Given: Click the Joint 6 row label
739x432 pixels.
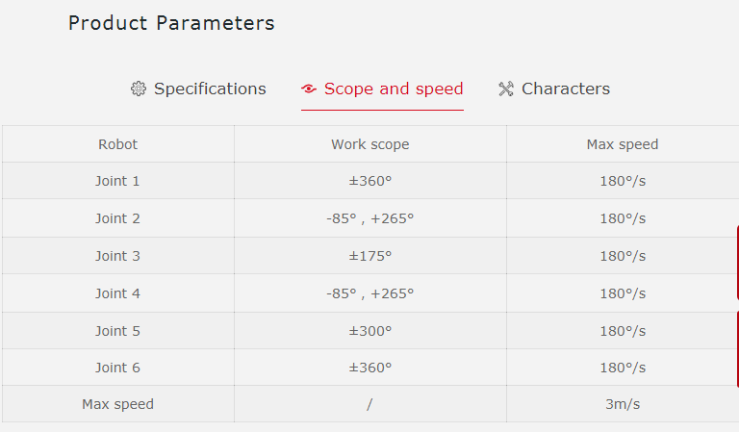Looking at the screenshot, I should click(117, 368).
